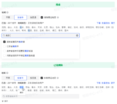Click 批量添加 link in the 已选删除 section
Viewport: 117px width, 104px height.
click(x=106, y=83)
